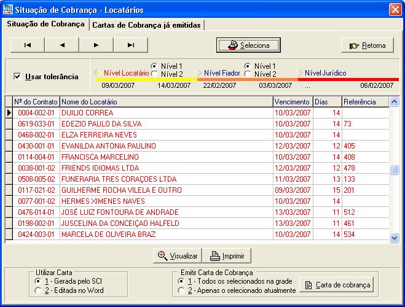Click the Seleciona printer button
Viewport: 405px width, 307px height.
[248, 45]
